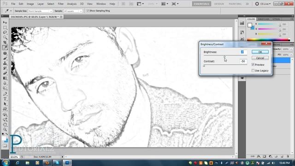This screenshot has width=295, height=166.
Task: Select the Blur tool
Action: (x=5, y=83)
